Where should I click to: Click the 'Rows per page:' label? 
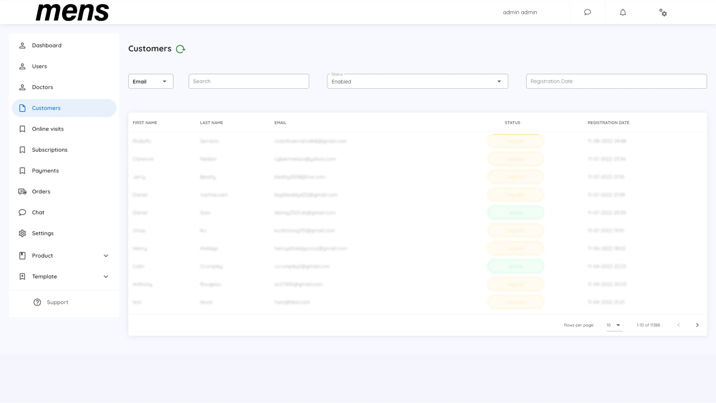click(579, 325)
